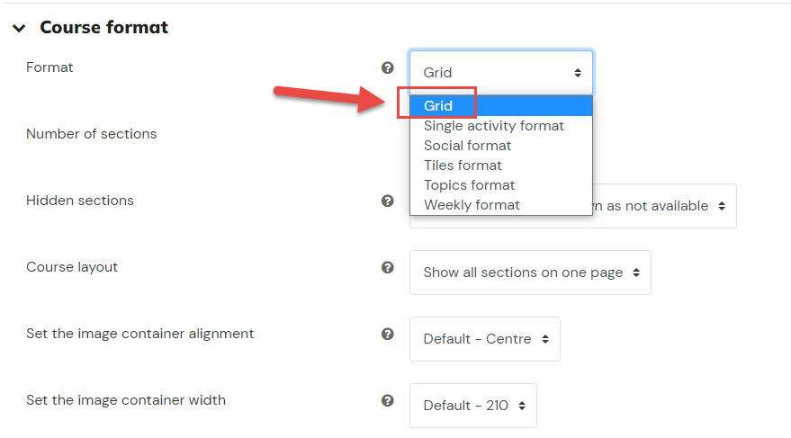Open help for image container alignment
The height and width of the screenshot is (438, 791).
coord(388,334)
